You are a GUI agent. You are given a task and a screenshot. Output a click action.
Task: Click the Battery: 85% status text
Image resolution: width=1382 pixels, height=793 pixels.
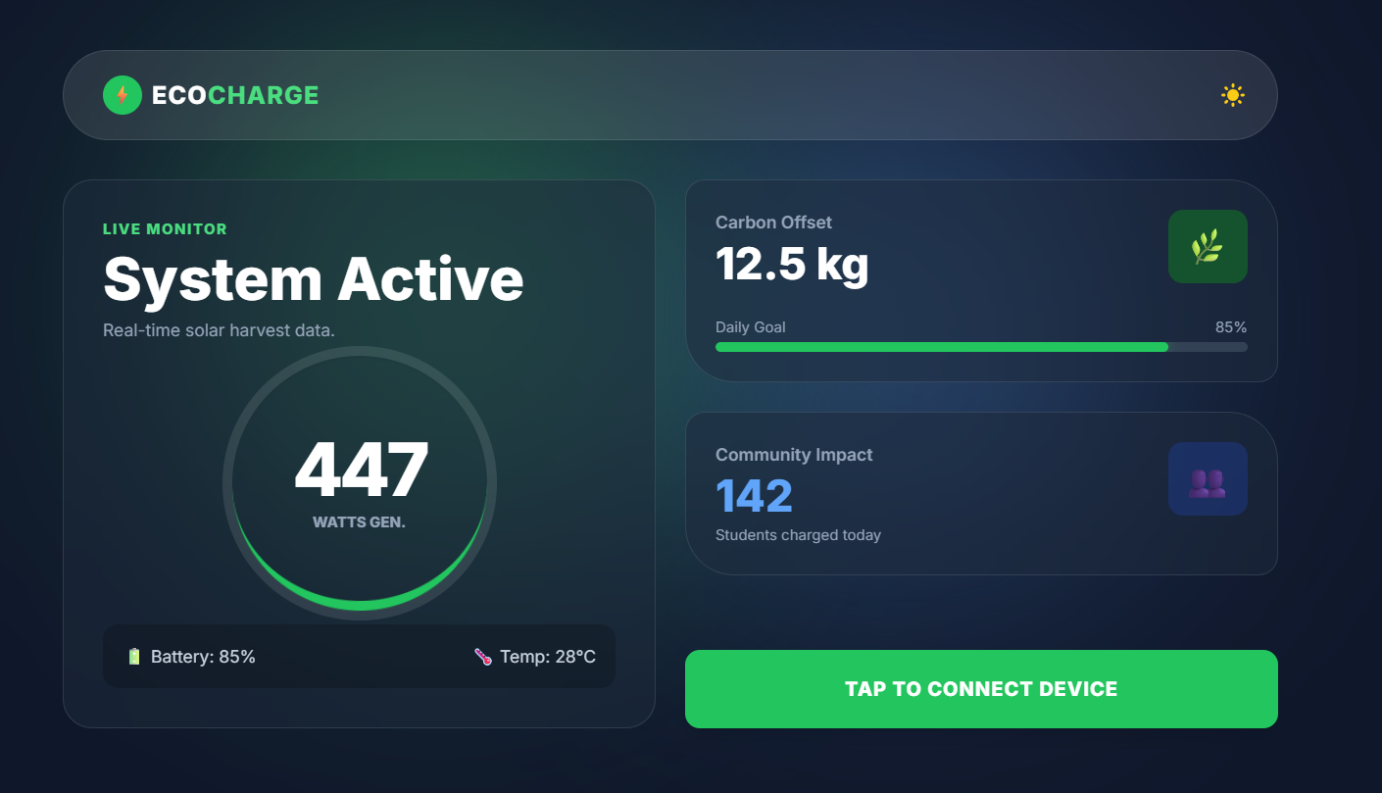coord(203,657)
